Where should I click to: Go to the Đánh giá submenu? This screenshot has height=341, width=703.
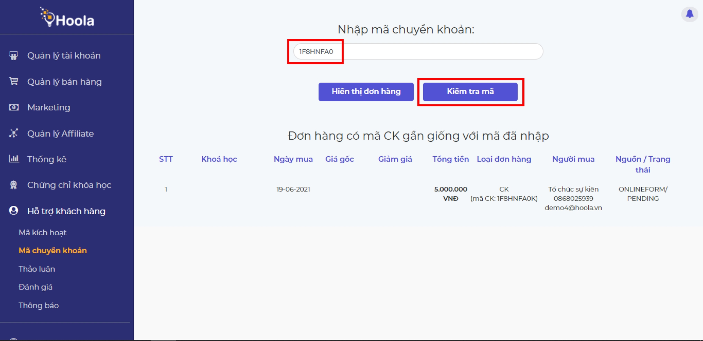[35, 287]
